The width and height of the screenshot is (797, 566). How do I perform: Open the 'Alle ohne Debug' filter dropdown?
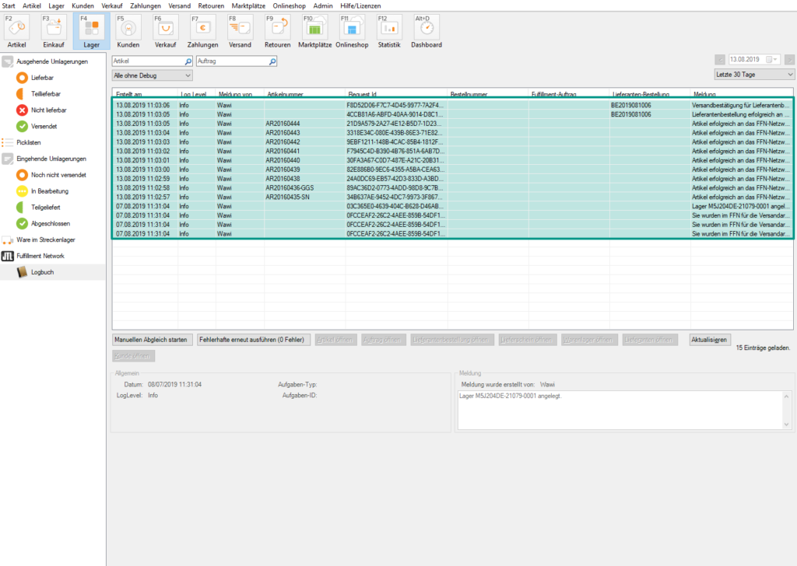[153, 75]
